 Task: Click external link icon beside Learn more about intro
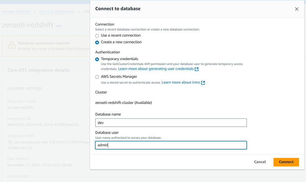pos(203,83)
